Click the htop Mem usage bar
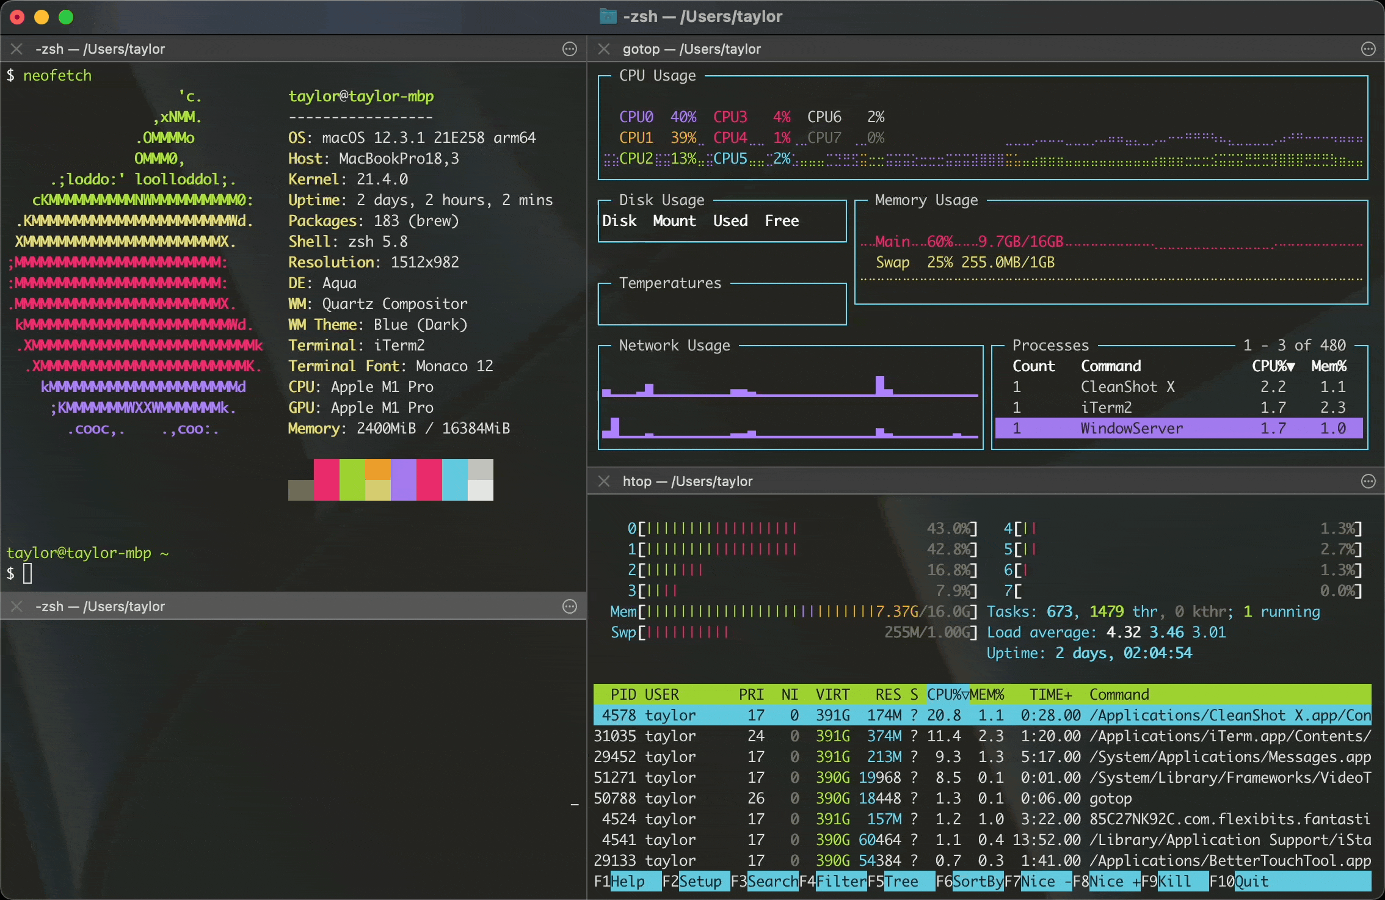This screenshot has width=1385, height=900. coord(794,611)
